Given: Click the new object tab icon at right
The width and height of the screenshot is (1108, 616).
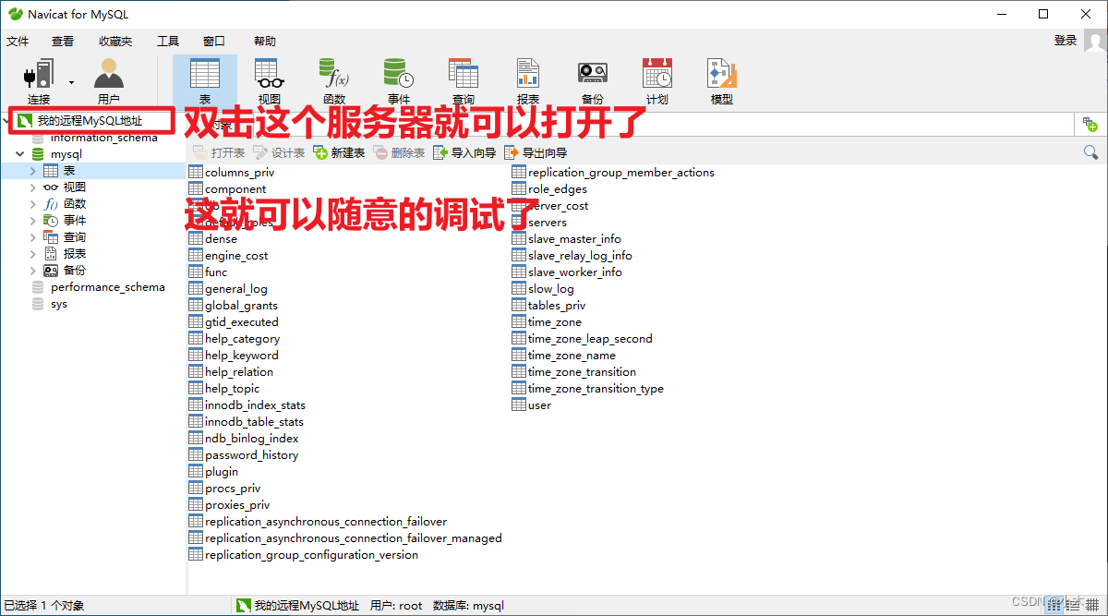Looking at the screenshot, I should 1090,124.
